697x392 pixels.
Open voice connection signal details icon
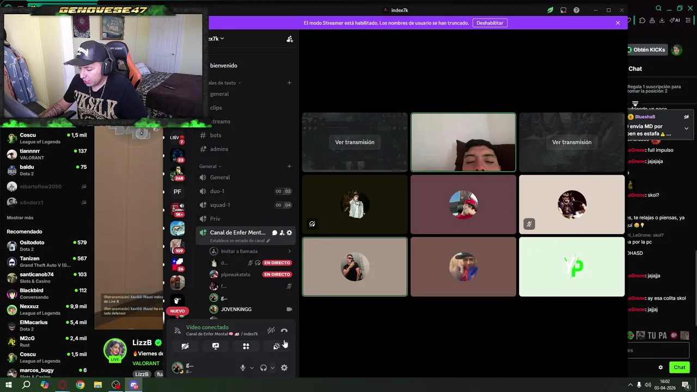pyautogui.click(x=177, y=330)
